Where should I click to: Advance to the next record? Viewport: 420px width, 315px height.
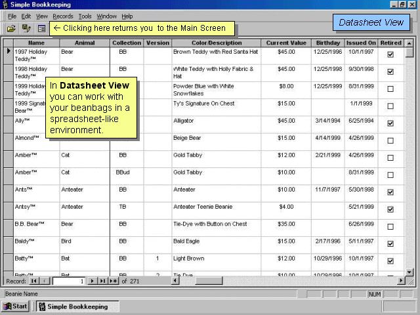click(93, 281)
